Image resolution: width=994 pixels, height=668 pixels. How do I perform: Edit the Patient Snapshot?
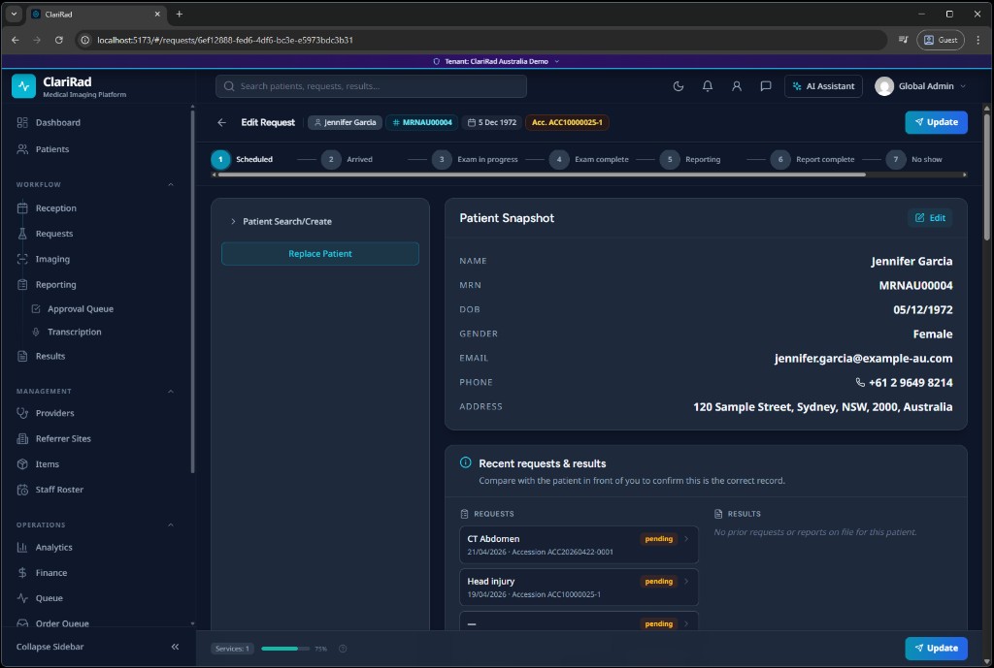click(x=930, y=218)
